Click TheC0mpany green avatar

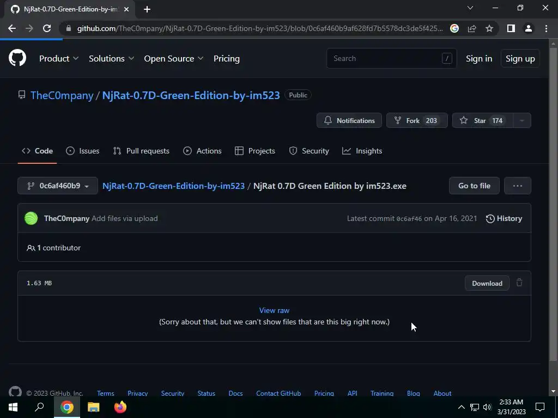[31, 218]
